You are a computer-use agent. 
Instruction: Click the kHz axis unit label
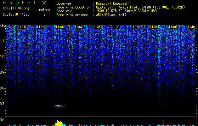[x=3, y=26]
